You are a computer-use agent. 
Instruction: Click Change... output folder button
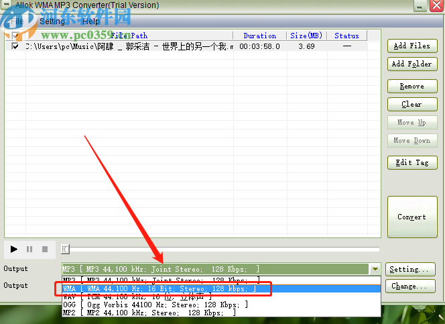(410, 286)
